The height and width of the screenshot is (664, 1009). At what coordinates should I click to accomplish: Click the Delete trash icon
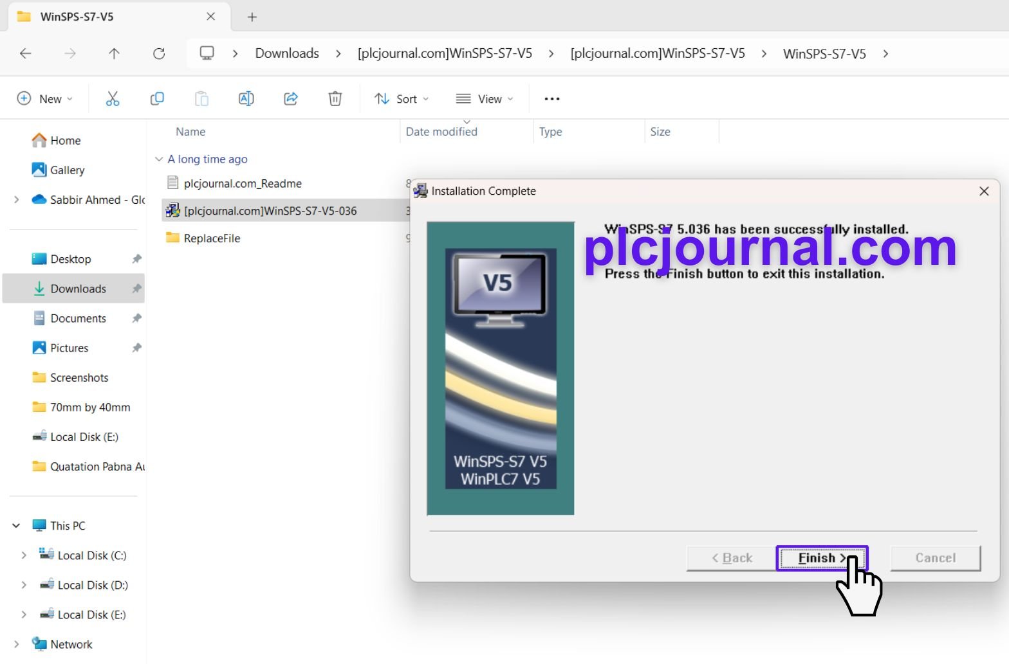point(335,98)
